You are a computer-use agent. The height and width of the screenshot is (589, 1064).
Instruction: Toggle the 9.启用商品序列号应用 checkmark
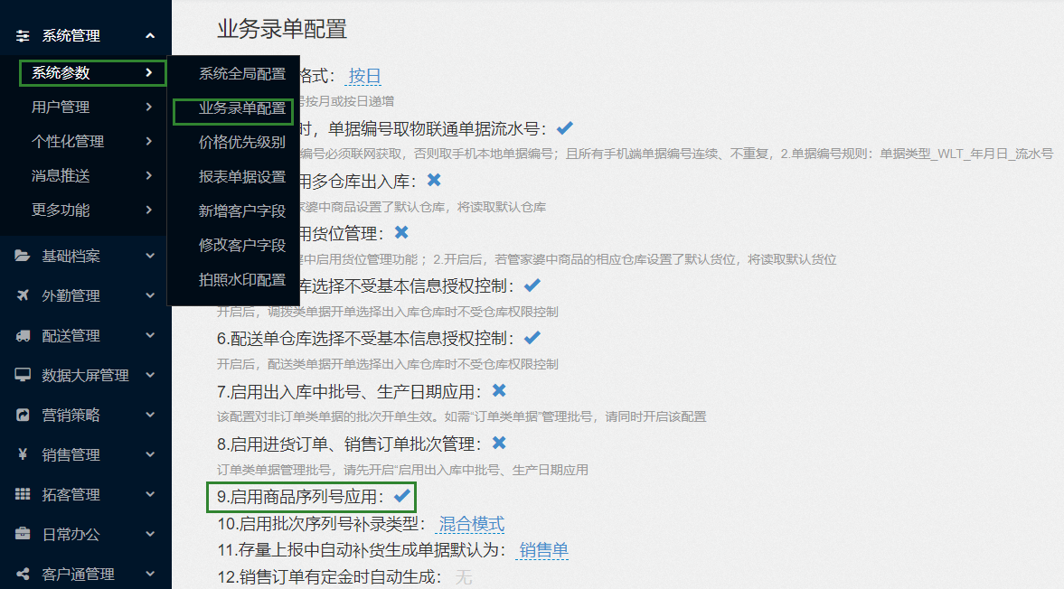(x=401, y=495)
